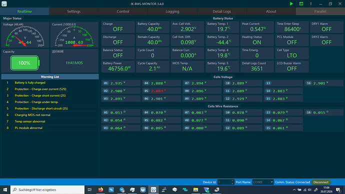The height and width of the screenshot is (194, 345).
Task: Open the three-dot more options menu
Action: coord(310,3)
